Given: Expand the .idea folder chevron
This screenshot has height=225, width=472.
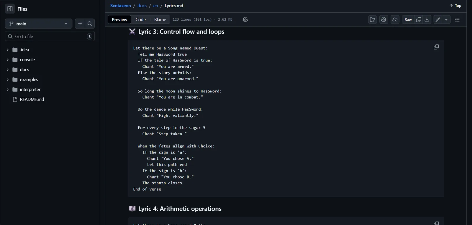Looking at the screenshot, I should pos(8,50).
